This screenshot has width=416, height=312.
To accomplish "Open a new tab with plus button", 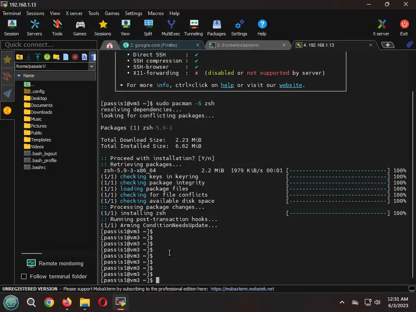I will pyautogui.click(x=388, y=45).
